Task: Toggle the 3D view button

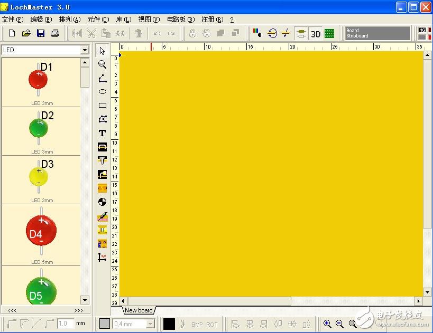Action: click(x=316, y=34)
